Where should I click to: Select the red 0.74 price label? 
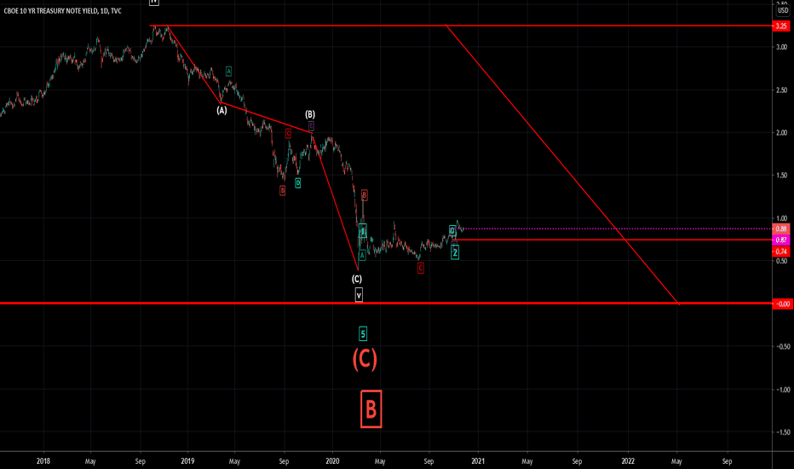(x=781, y=252)
